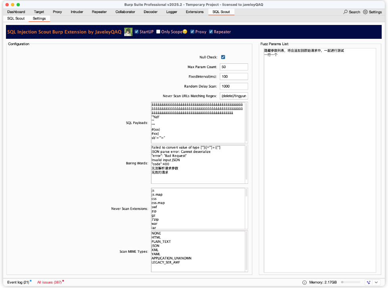Image resolution: width=388 pixels, height=288 pixels.
Task: Click the Random Delay Scan field
Action: tap(234, 86)
